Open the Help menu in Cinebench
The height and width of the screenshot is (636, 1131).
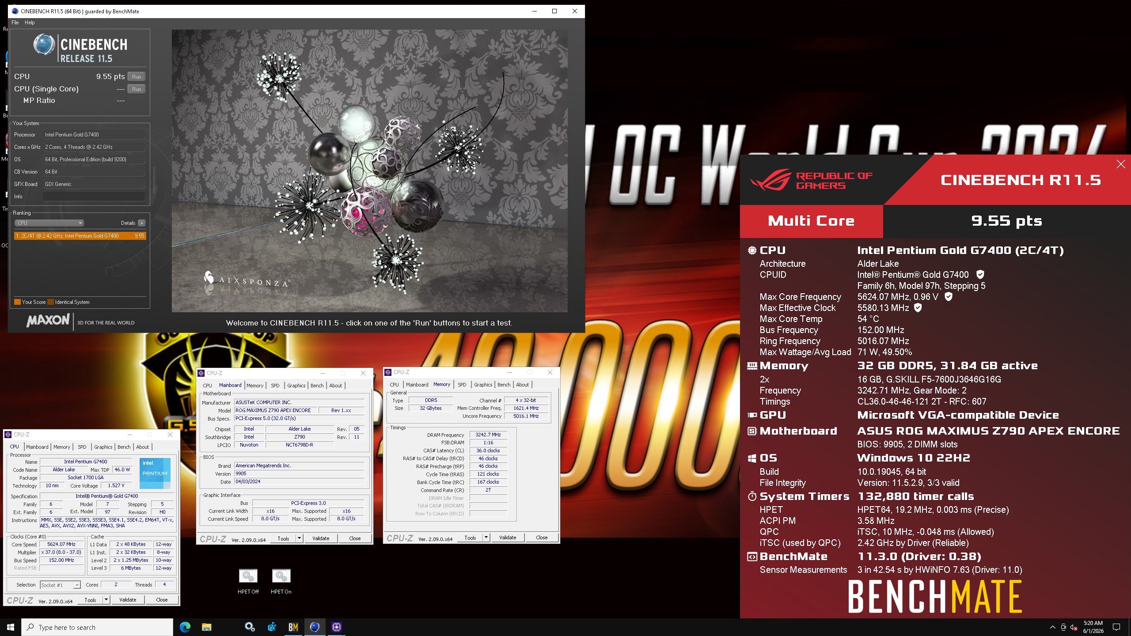[30, 23]
